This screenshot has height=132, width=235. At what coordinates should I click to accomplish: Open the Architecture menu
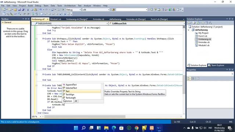tap(70, 5)
